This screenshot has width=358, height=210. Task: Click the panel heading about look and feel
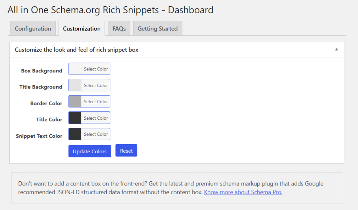[x=77, y=50]
